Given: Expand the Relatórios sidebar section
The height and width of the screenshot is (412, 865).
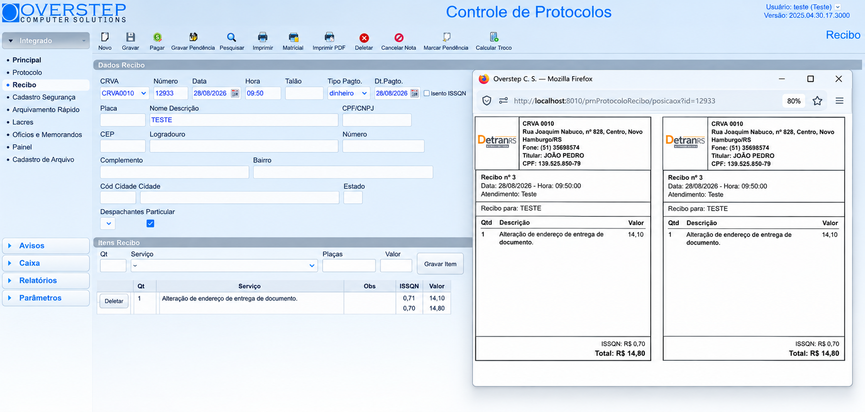Looking at the screenshot, I should [x=46, y=281].
